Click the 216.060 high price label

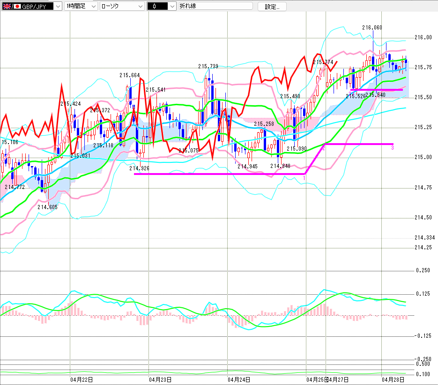[x=372, y=28]
